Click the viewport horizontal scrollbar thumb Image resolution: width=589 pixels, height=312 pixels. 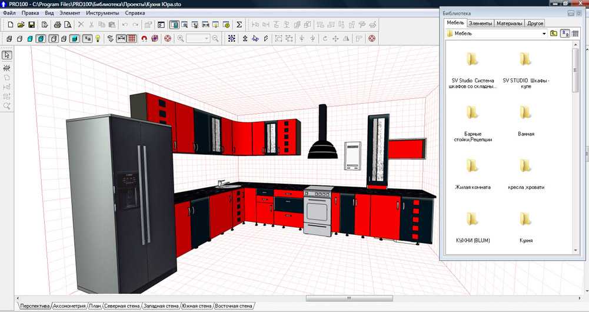click(x=349, y=298)
